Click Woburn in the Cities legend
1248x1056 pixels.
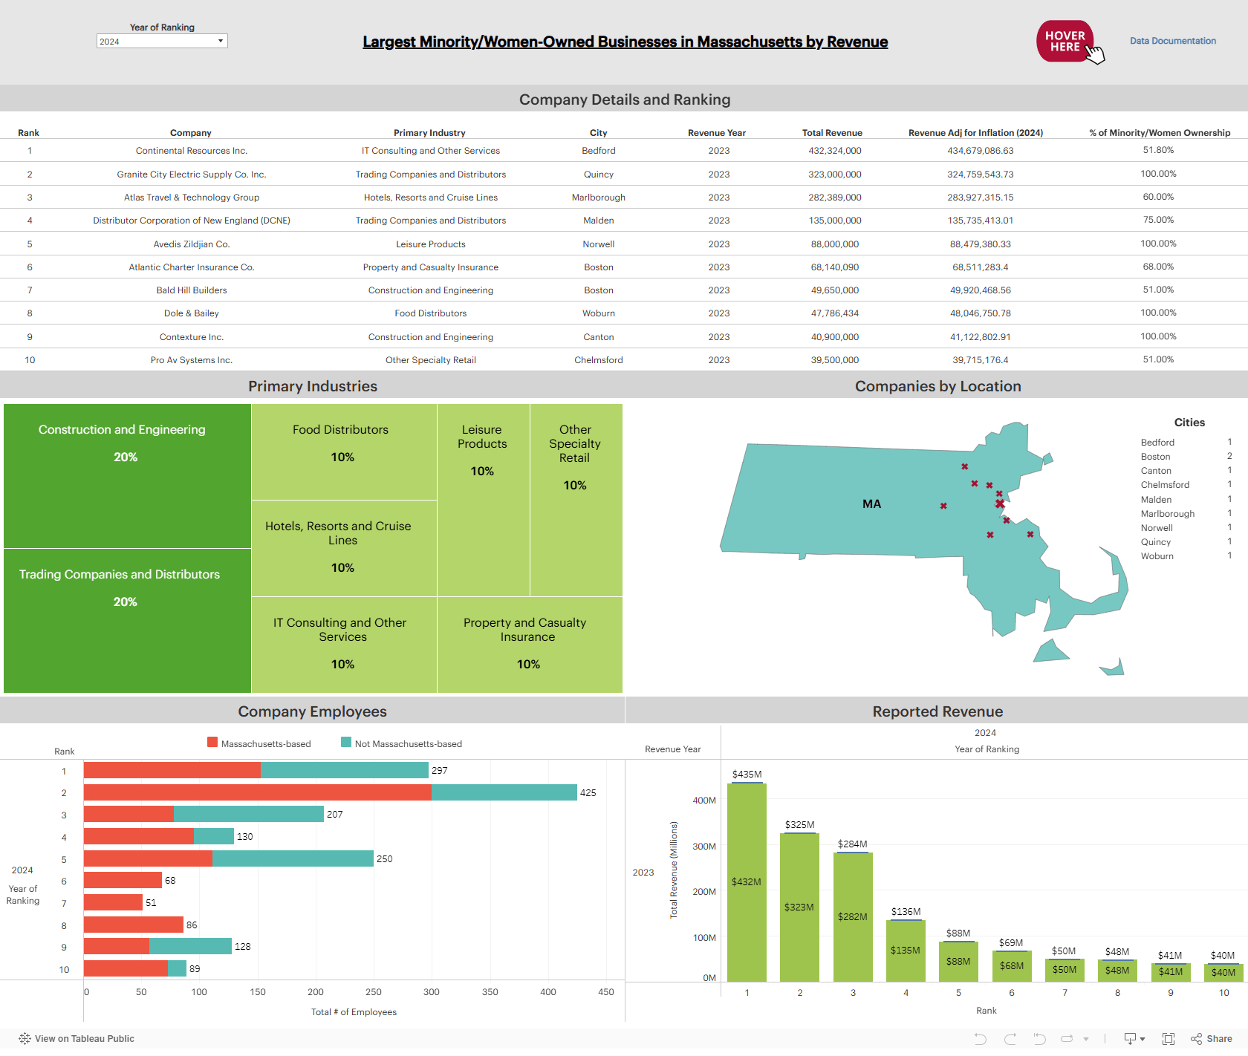(x=1157, y=556)
